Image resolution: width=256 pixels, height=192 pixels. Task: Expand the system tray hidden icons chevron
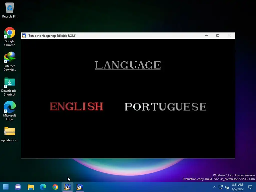coord(214,187)
